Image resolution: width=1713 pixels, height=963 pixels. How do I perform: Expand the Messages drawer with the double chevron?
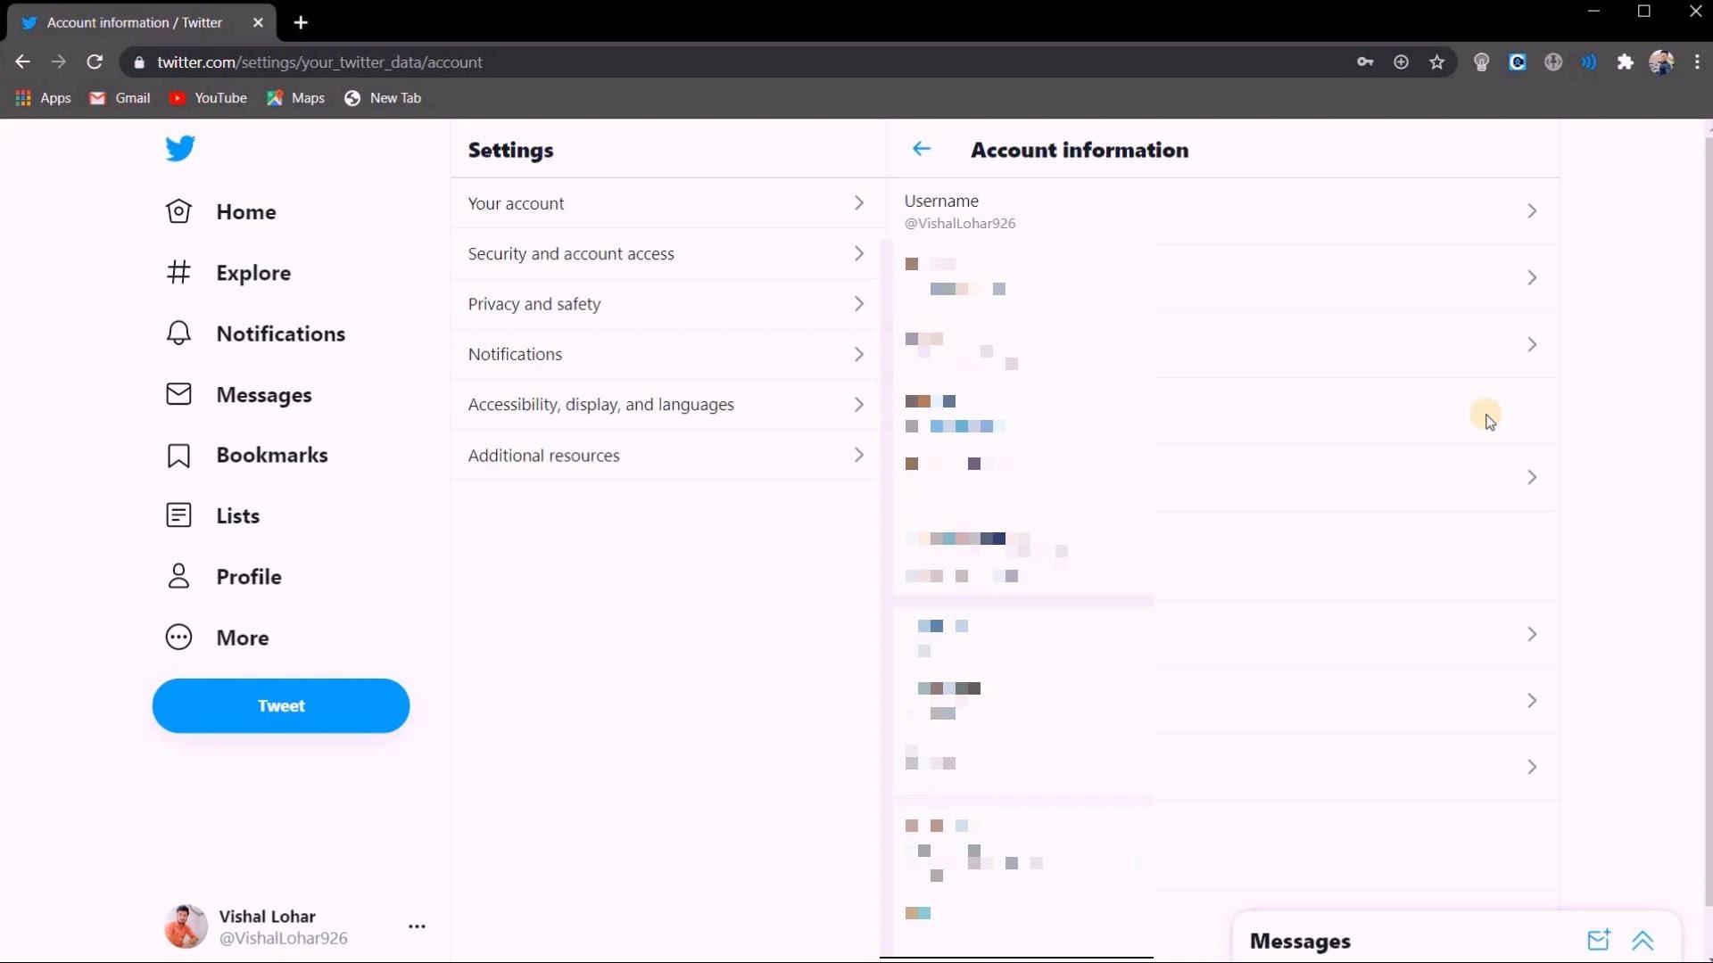pyautogui.click(x=1643, y=940)
